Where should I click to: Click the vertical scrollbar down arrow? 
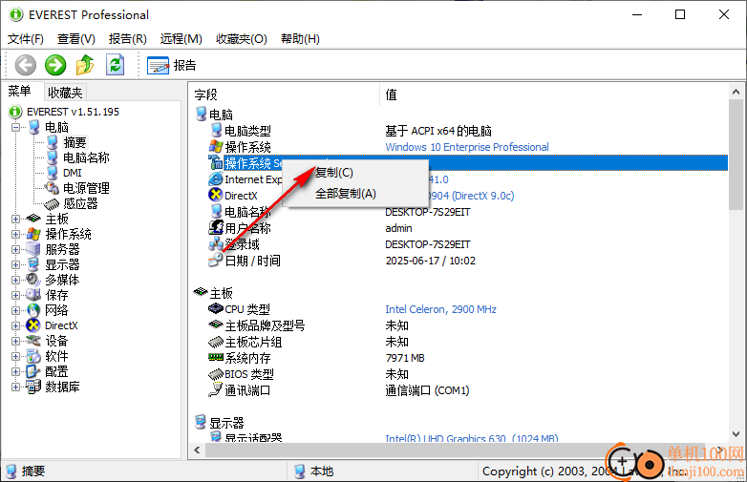(736, 434)
